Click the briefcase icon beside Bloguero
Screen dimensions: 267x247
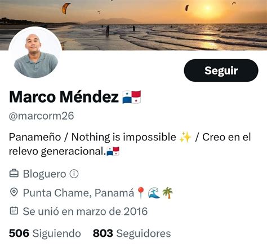pos(14,174)
